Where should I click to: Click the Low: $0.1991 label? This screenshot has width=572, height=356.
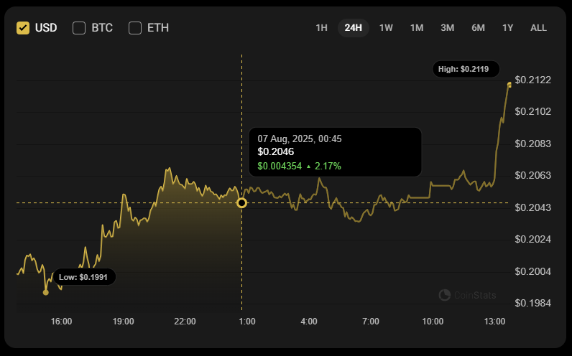(x=83, y=276)
